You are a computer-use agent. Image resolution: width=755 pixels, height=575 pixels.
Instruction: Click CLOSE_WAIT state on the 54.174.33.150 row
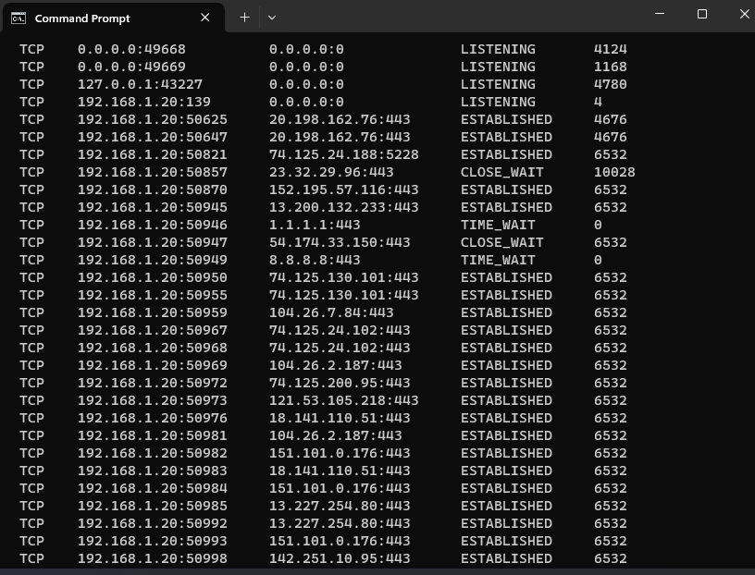click(501, 242)
